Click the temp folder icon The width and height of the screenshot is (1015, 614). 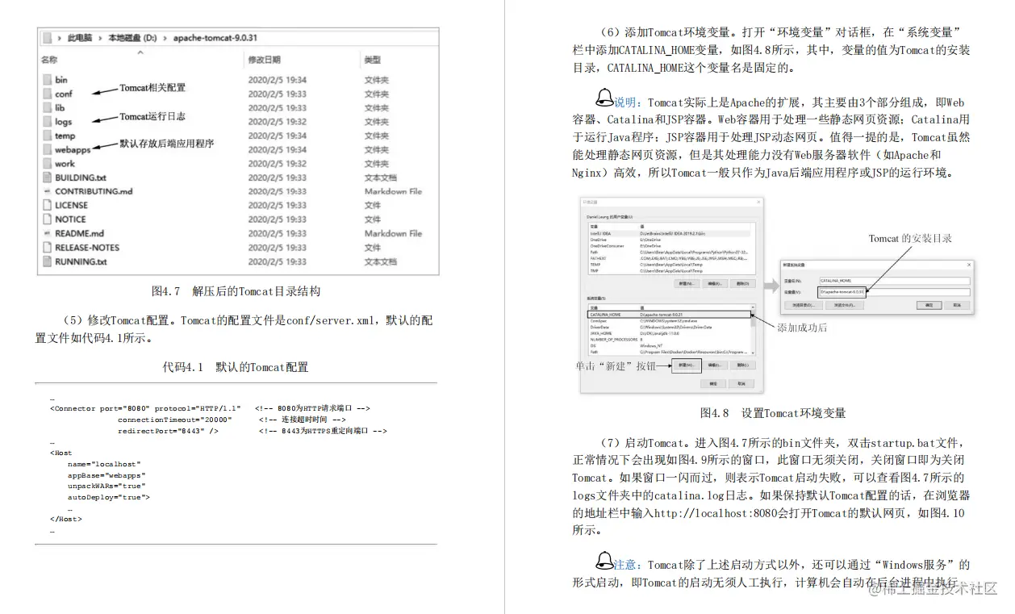48,136
